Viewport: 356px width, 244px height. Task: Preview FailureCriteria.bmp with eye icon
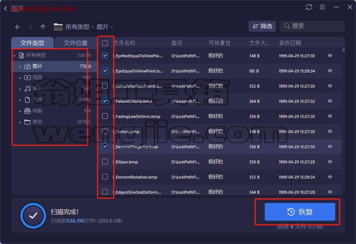330,101
